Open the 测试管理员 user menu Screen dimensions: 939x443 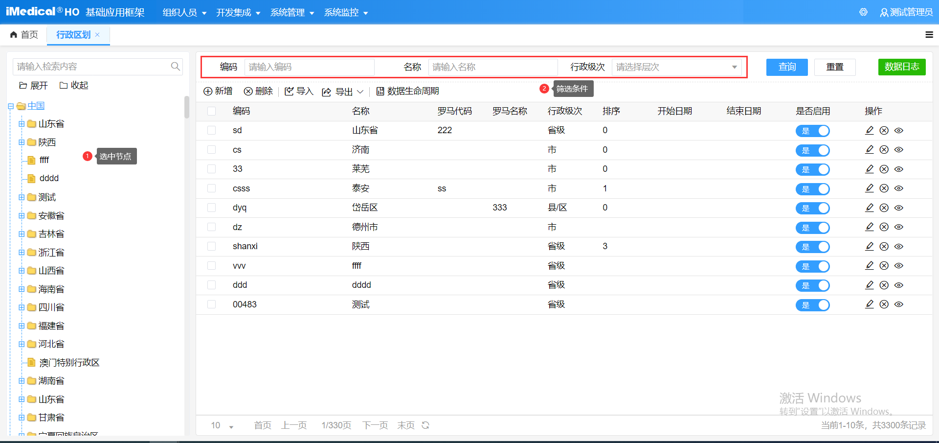[x=906, y=12]
